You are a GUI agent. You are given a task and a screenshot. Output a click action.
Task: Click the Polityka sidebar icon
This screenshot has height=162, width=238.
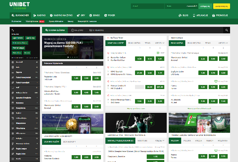[13, 139]
